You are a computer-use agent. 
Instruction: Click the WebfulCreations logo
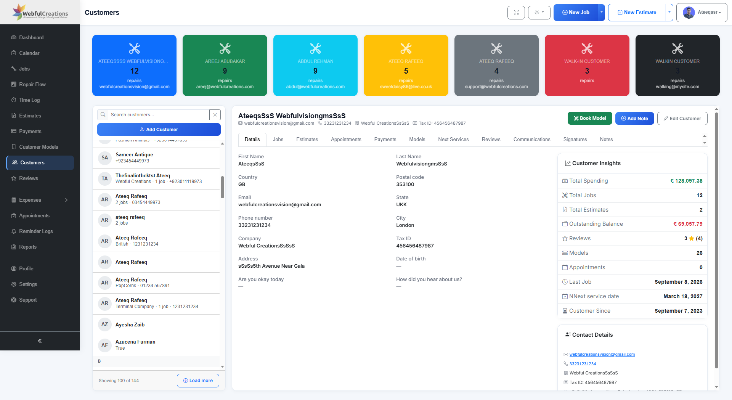(x=40, y=12)
